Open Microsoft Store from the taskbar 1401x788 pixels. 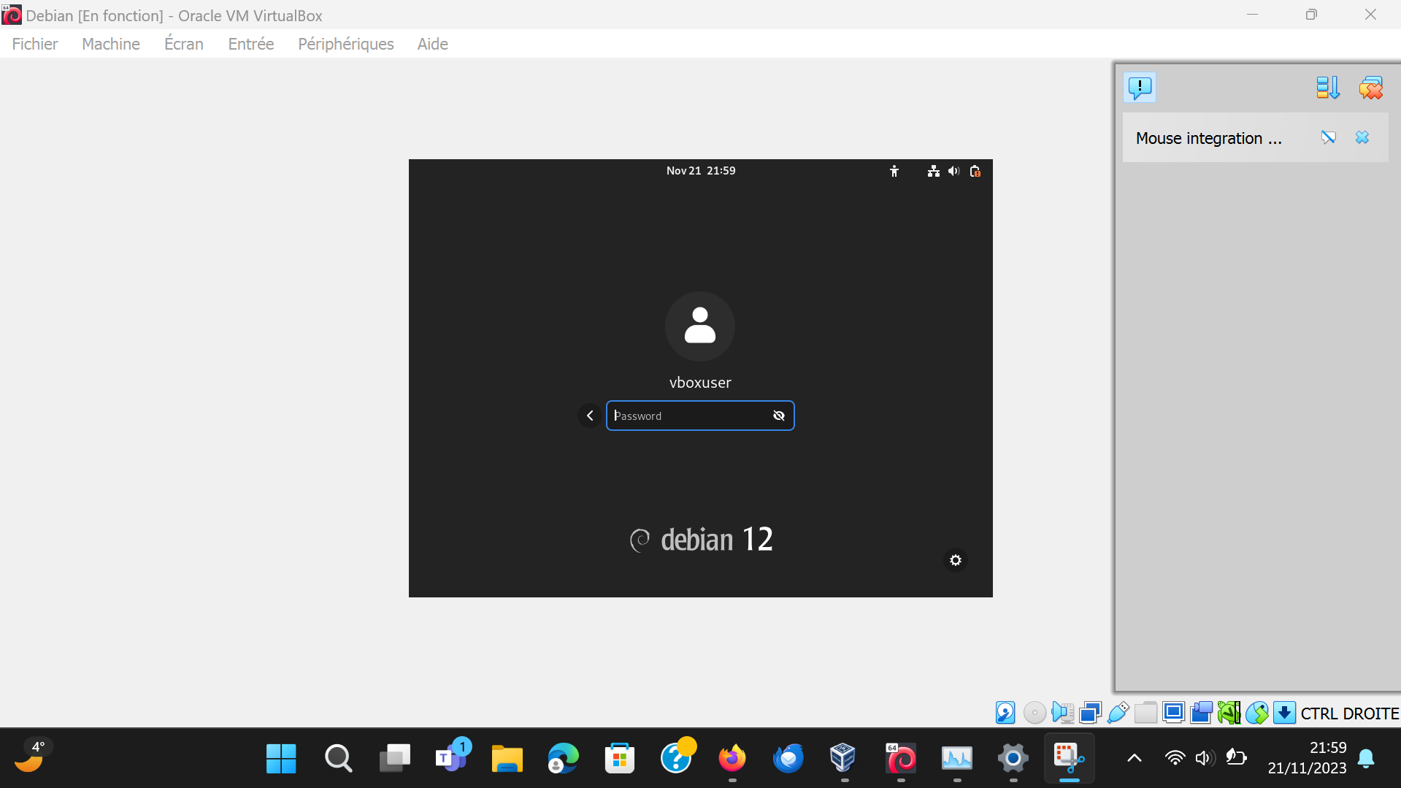[620, 759]
